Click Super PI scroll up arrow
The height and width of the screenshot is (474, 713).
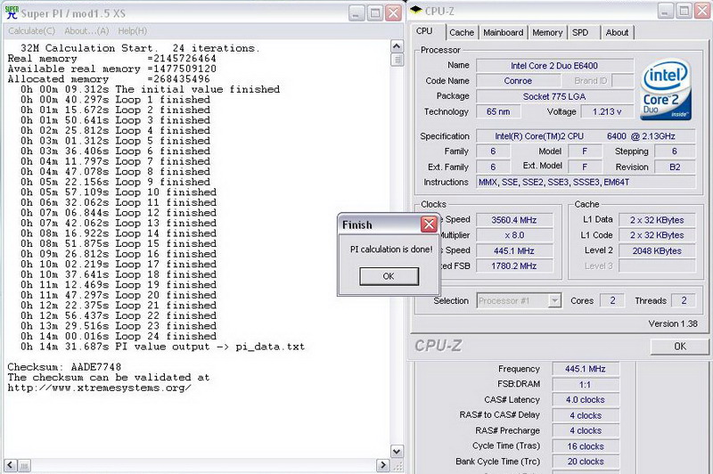(x=397, y=46)
